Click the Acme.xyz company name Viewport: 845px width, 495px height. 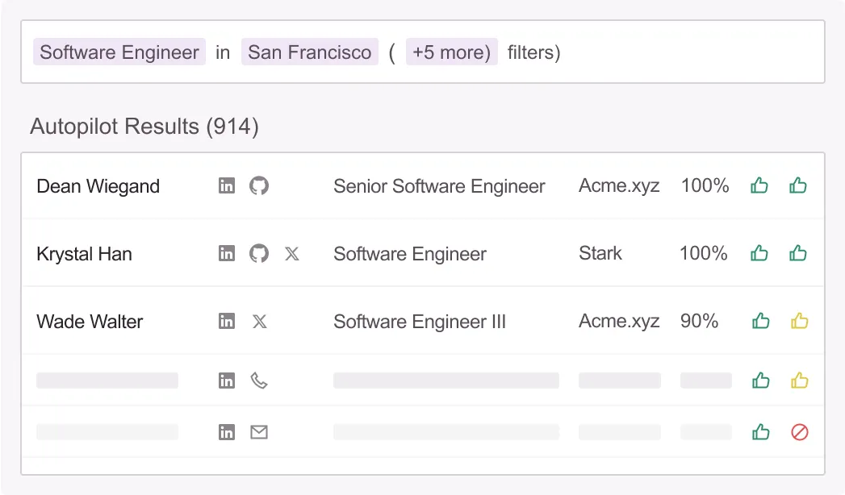click(x=618, y=185)
